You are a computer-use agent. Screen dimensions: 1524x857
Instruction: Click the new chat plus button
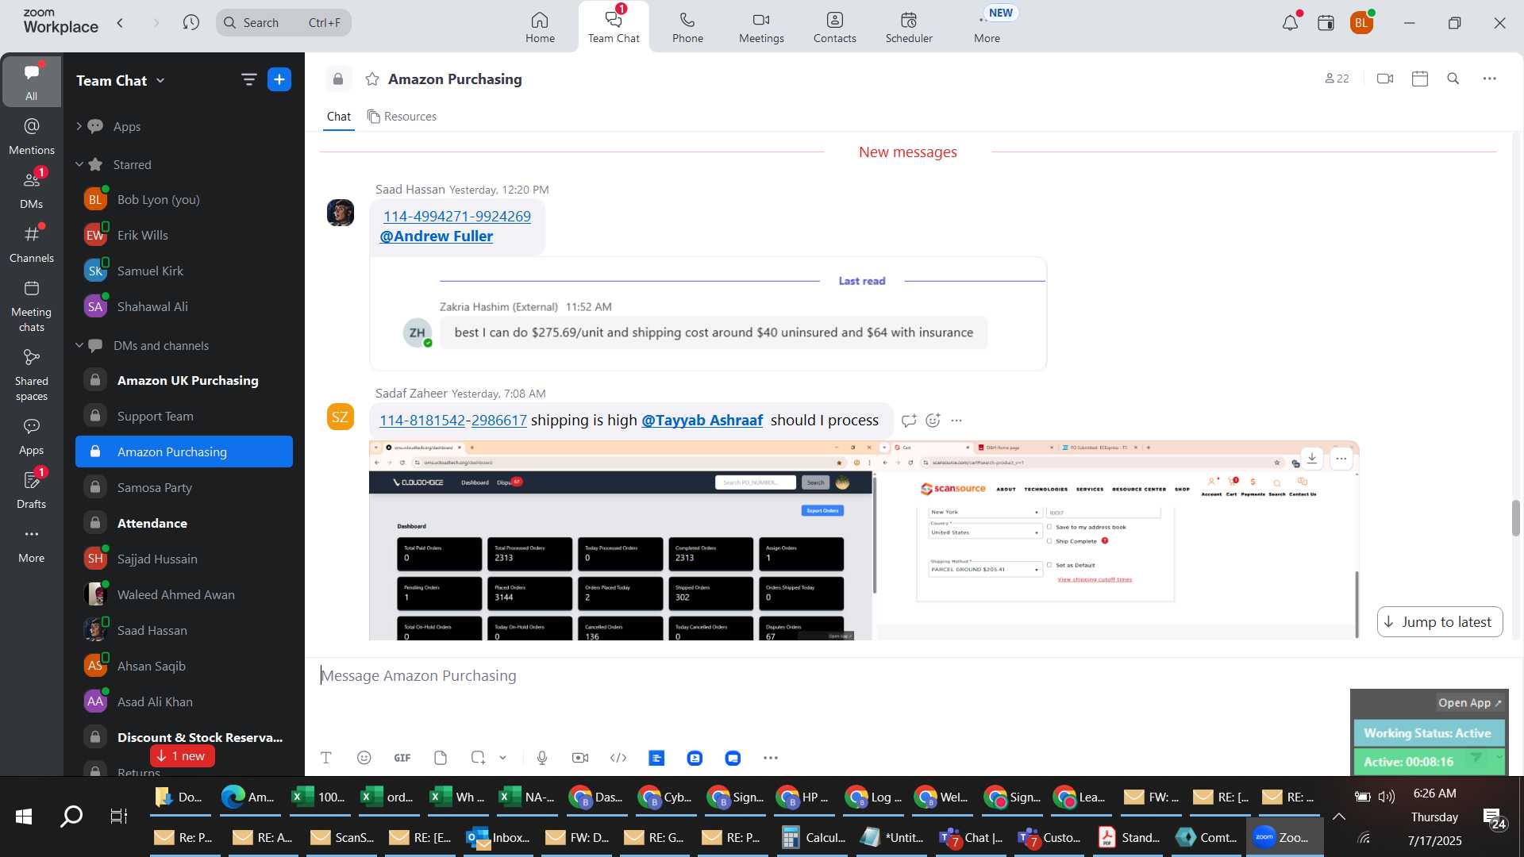[x=279, y=79]
